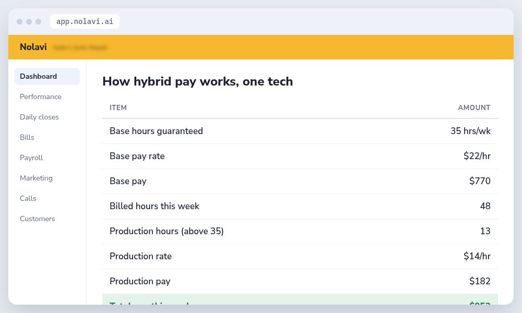
Task: Select Bills in the sidebar
Action: tap(27, 137)
